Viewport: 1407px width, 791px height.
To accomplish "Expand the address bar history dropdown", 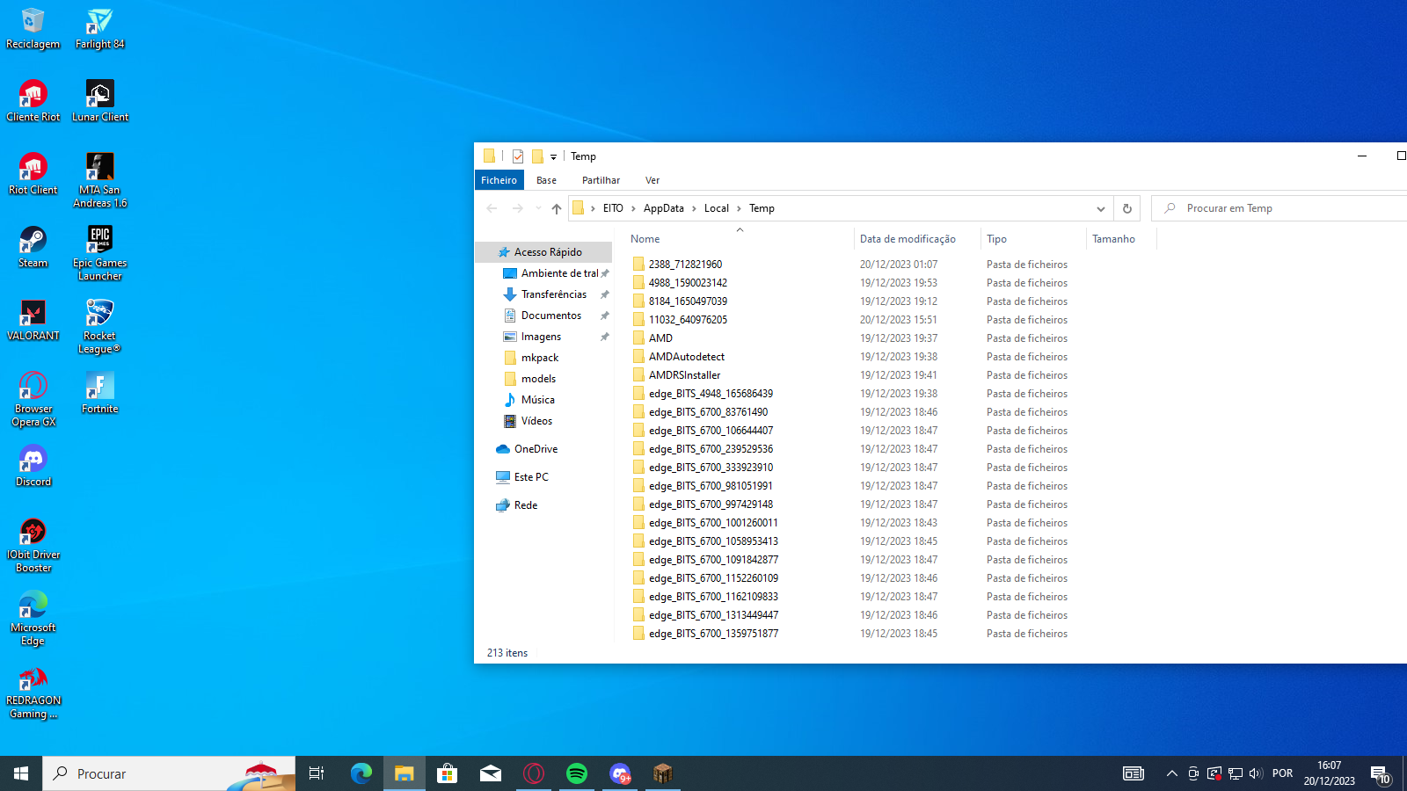I will point(1100,208).
